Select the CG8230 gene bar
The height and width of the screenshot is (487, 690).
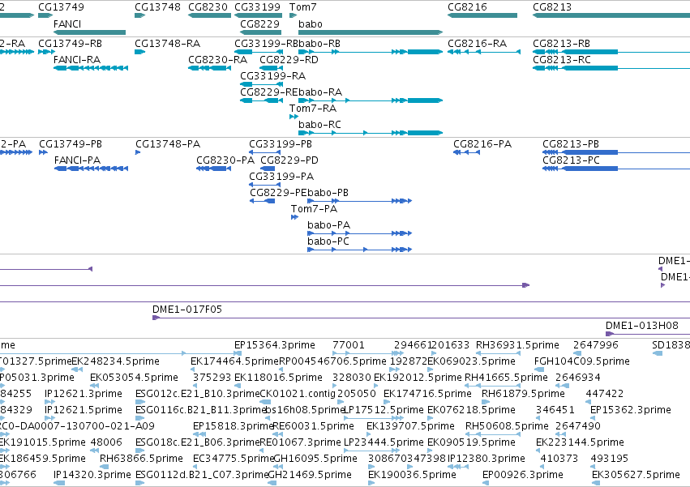point(209,15)
